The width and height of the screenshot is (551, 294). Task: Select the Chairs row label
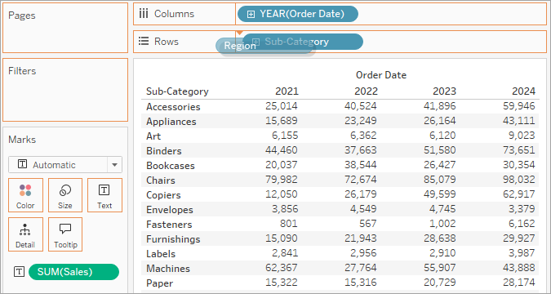click(x=161, y=180)
